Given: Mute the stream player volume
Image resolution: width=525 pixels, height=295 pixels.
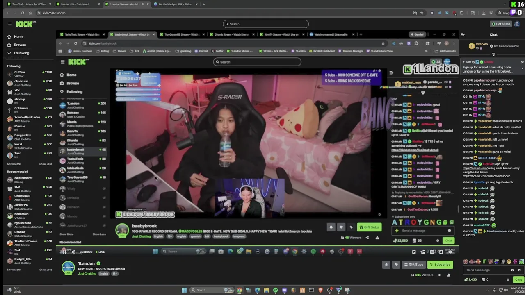Looking at the screenshot, I should (73, 252).
